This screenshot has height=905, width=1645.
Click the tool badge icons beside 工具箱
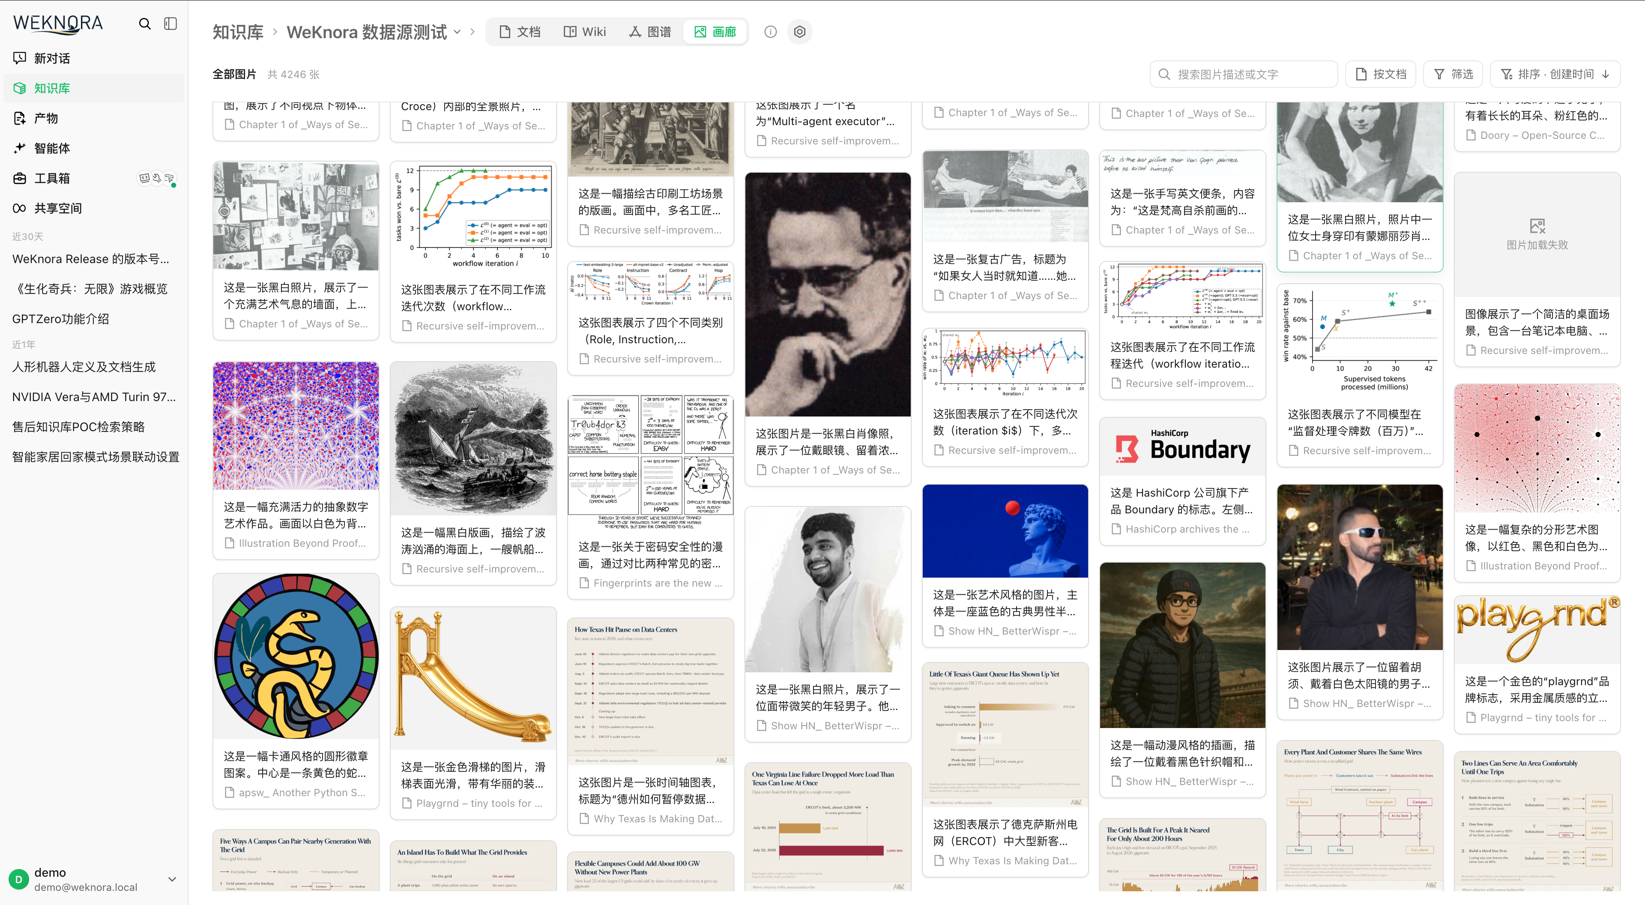(x=157, y=178)
